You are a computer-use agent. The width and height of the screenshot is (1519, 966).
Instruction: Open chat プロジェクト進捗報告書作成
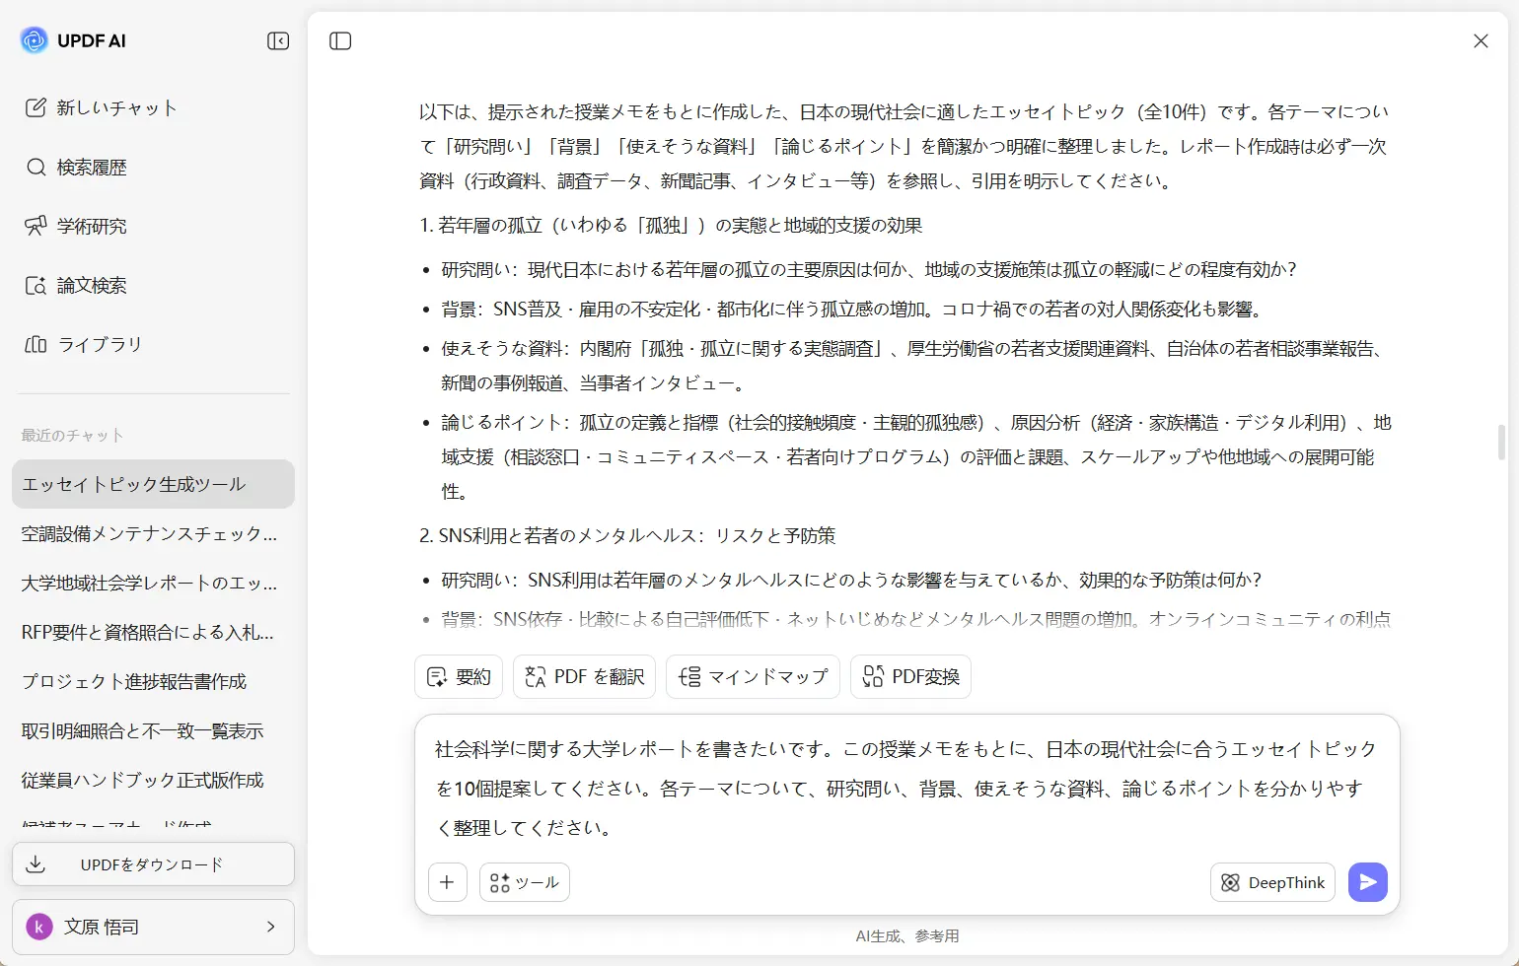153,681
